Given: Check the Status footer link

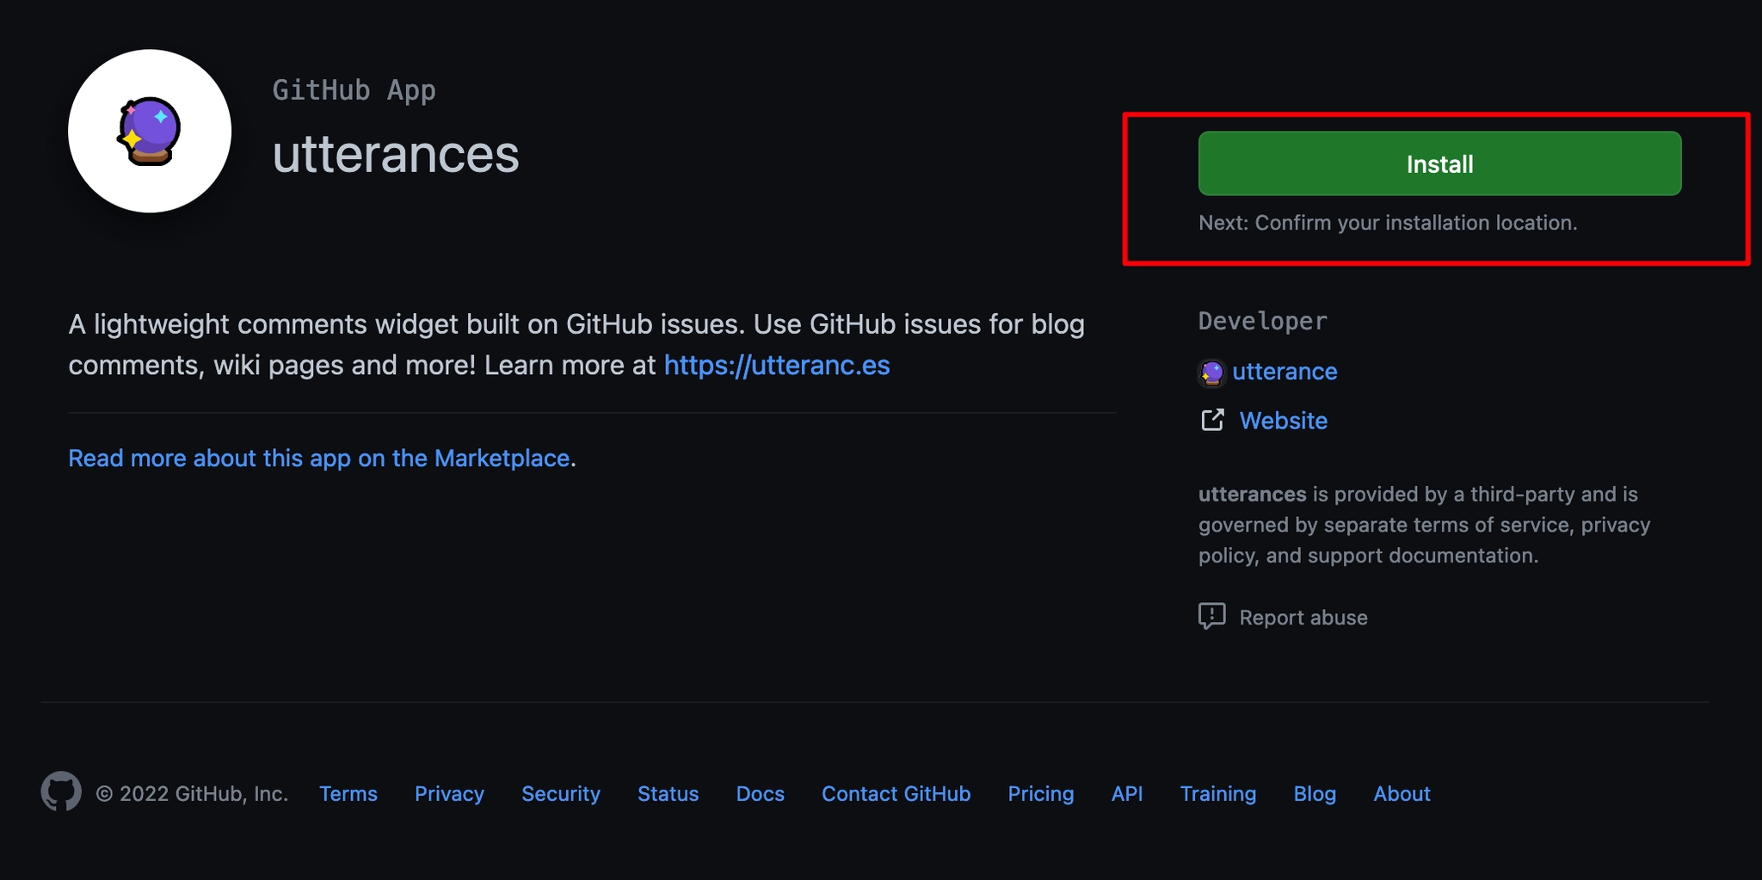Looking at the screenshot, I should pyautogui.click(x=668, y=793).
